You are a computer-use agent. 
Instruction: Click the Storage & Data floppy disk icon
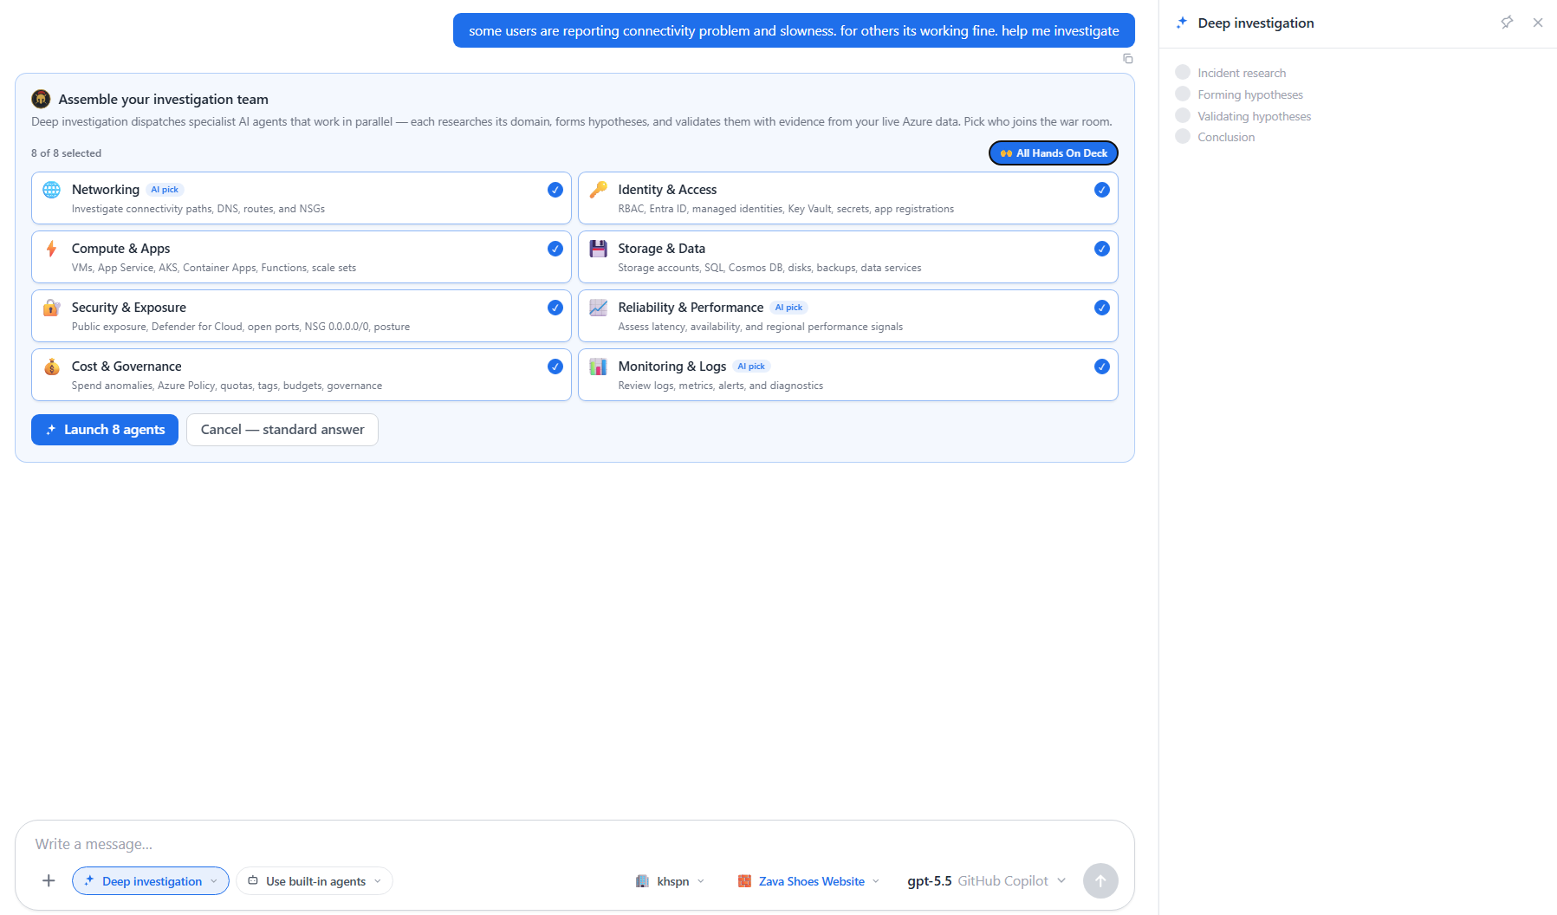(x=598, y=249)
